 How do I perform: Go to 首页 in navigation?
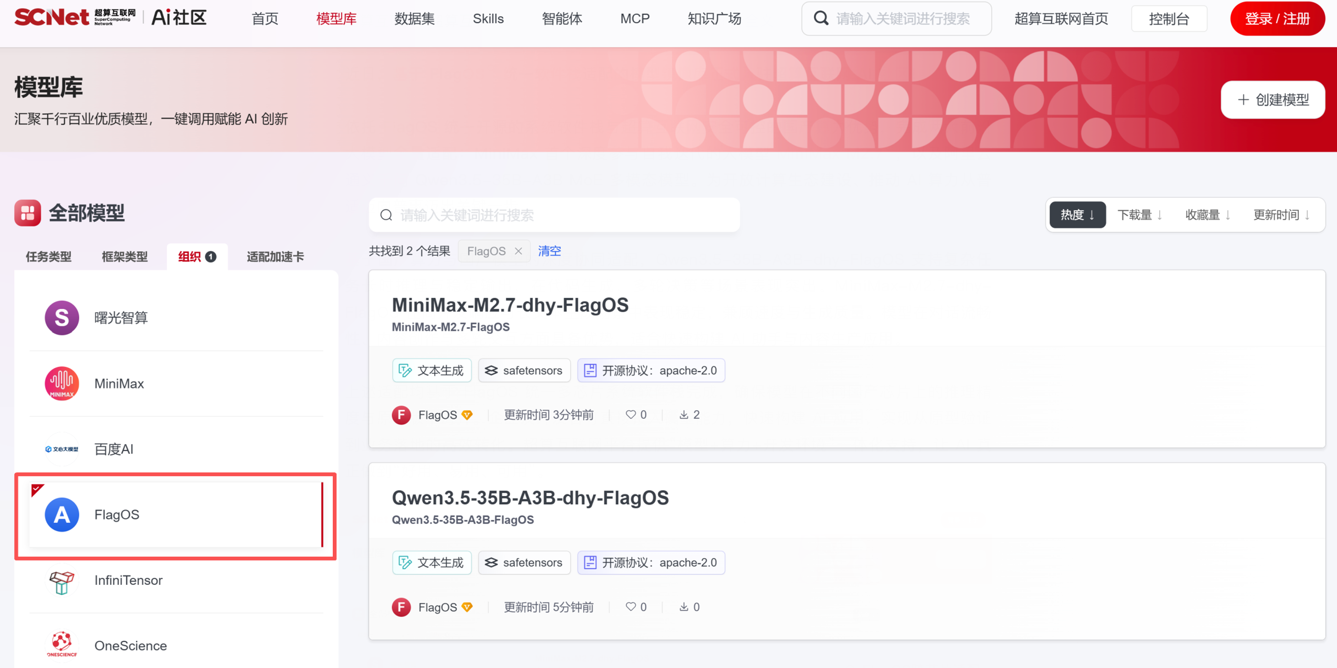(x=265, y=19)
